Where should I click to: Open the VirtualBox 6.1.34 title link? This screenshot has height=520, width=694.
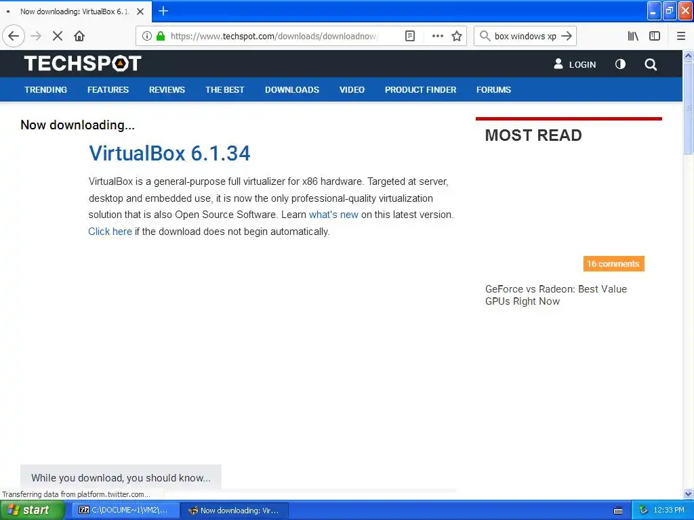[169, 154]
